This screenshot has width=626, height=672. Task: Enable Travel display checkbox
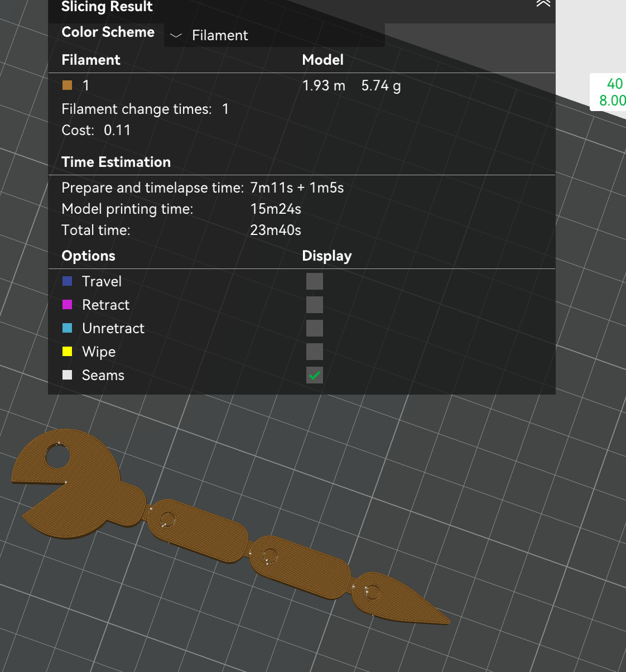314,281
